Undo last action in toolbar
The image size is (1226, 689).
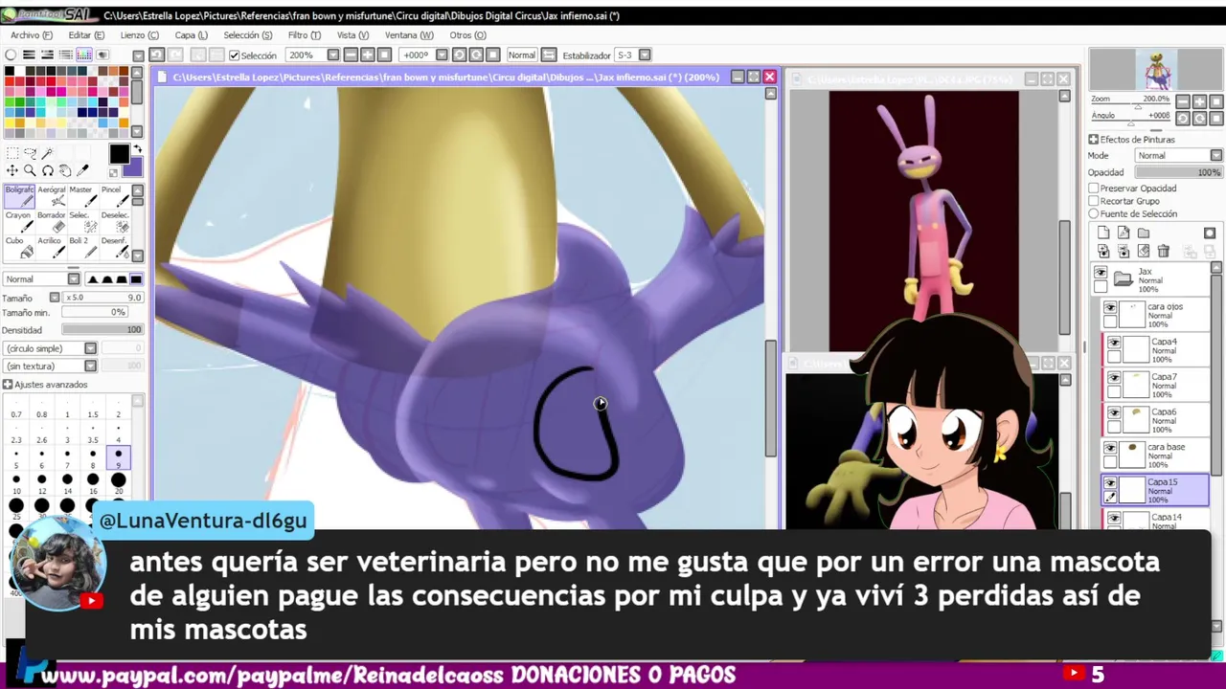tap(157, 55)
